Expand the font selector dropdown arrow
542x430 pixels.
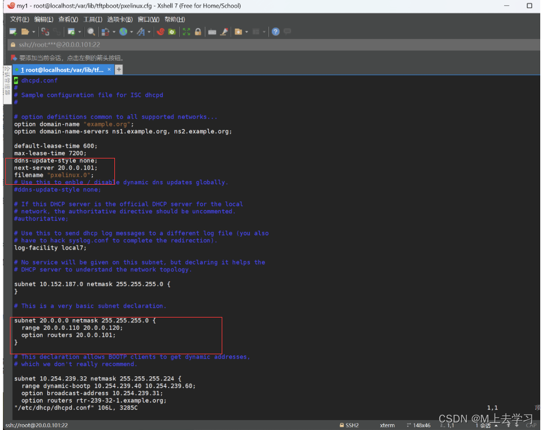click(148, 31)
